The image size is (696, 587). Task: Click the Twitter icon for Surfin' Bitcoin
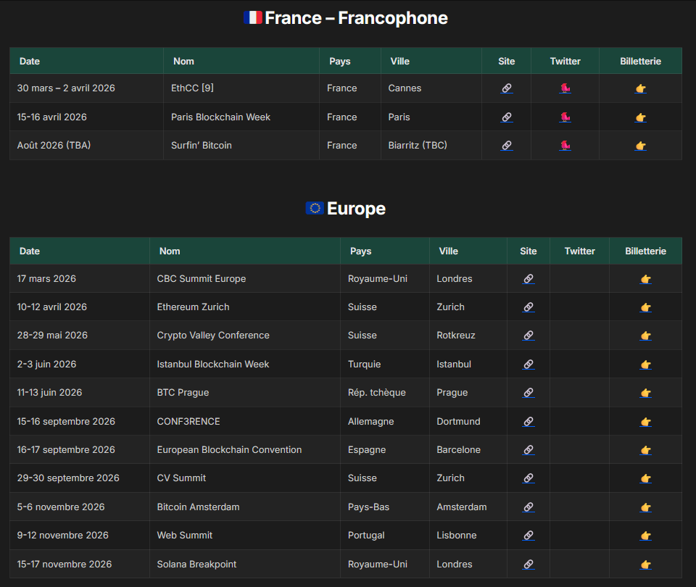(x=565, y=145)
